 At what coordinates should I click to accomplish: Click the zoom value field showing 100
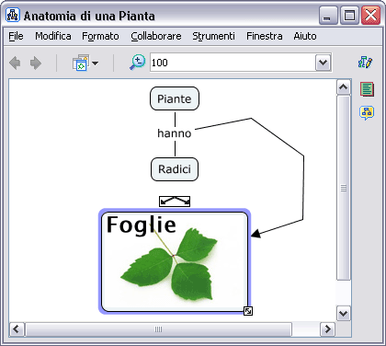click(233, 63)
